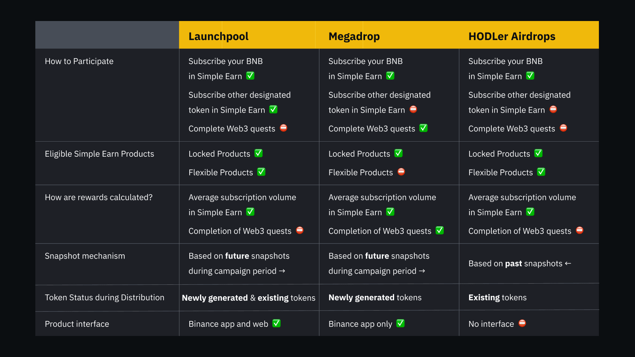This screenshot has height=357, width=635.
Task: Click right arrow after Launchpool campaign period
Action: pyautogui.click(x=282, y=271)
